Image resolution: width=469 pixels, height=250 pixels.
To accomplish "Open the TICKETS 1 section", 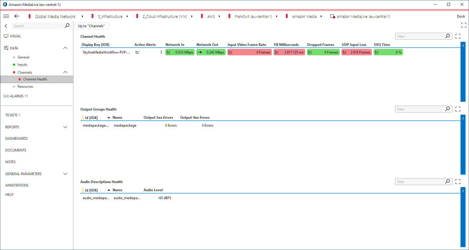I will pos(13,115).
